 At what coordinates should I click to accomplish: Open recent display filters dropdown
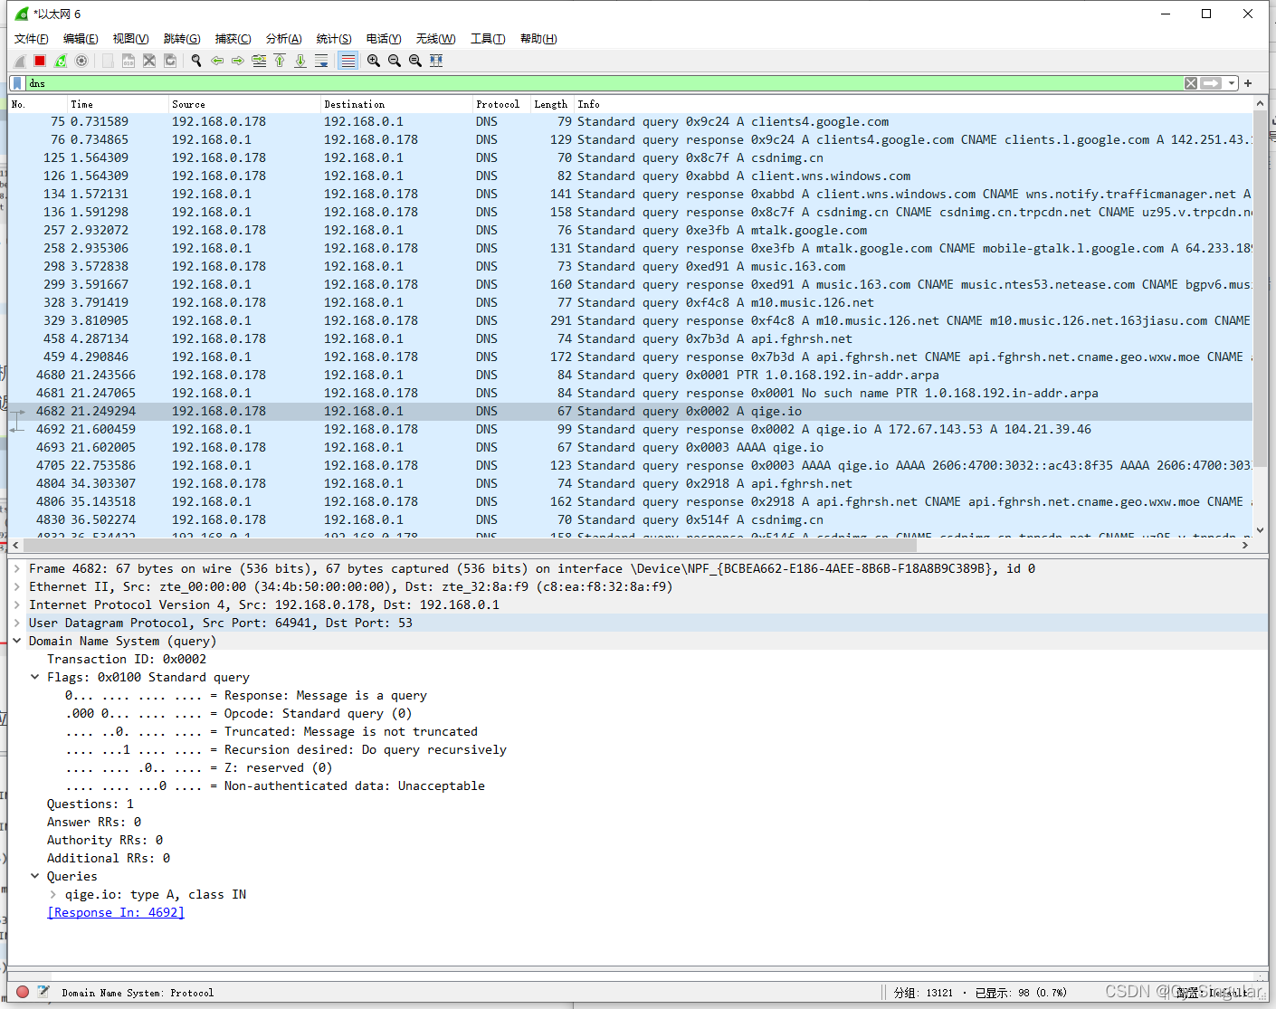[1232, 83]
